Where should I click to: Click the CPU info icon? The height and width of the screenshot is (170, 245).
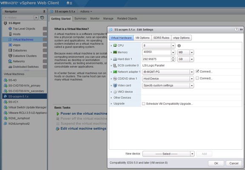pos(179,46)
